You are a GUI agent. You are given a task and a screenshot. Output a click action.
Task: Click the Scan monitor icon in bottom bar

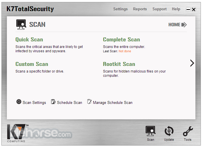150,131
